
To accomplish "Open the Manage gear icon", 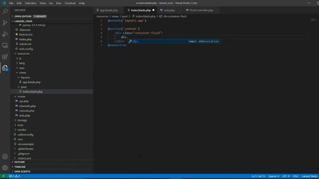I will pos(5,168).
